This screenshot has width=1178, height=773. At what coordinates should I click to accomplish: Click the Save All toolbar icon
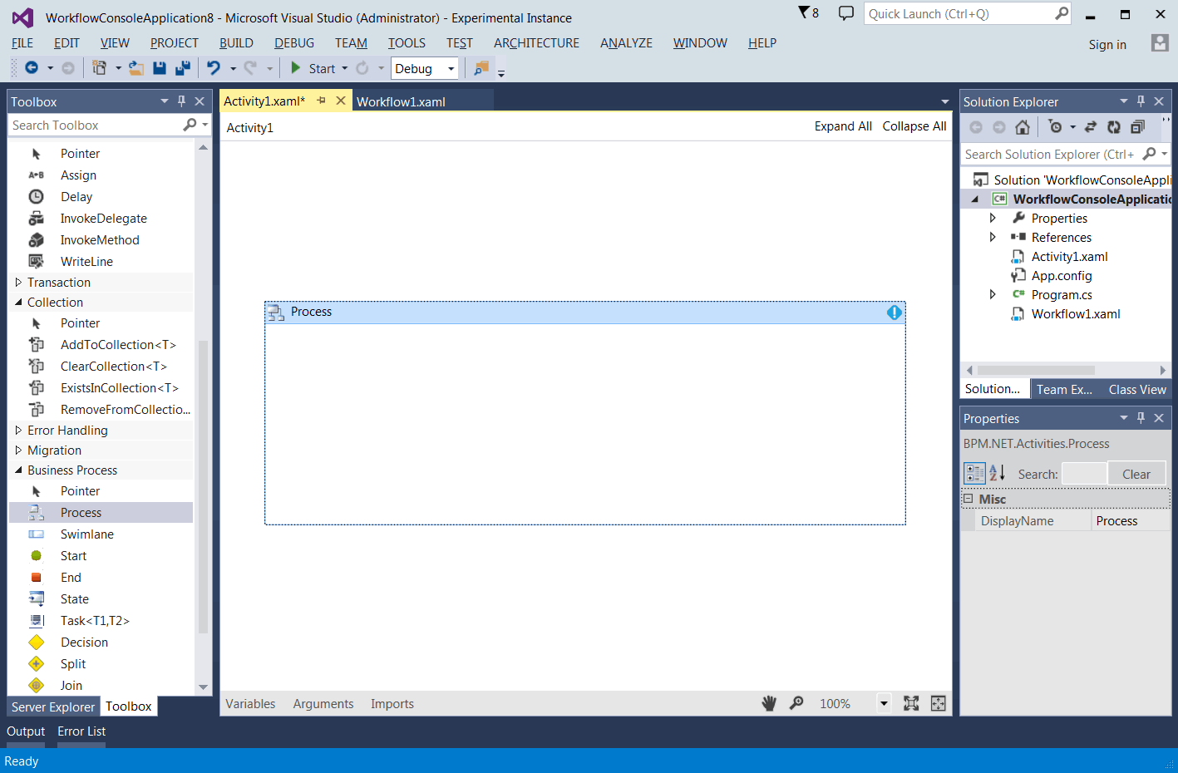tap(183, 68)
